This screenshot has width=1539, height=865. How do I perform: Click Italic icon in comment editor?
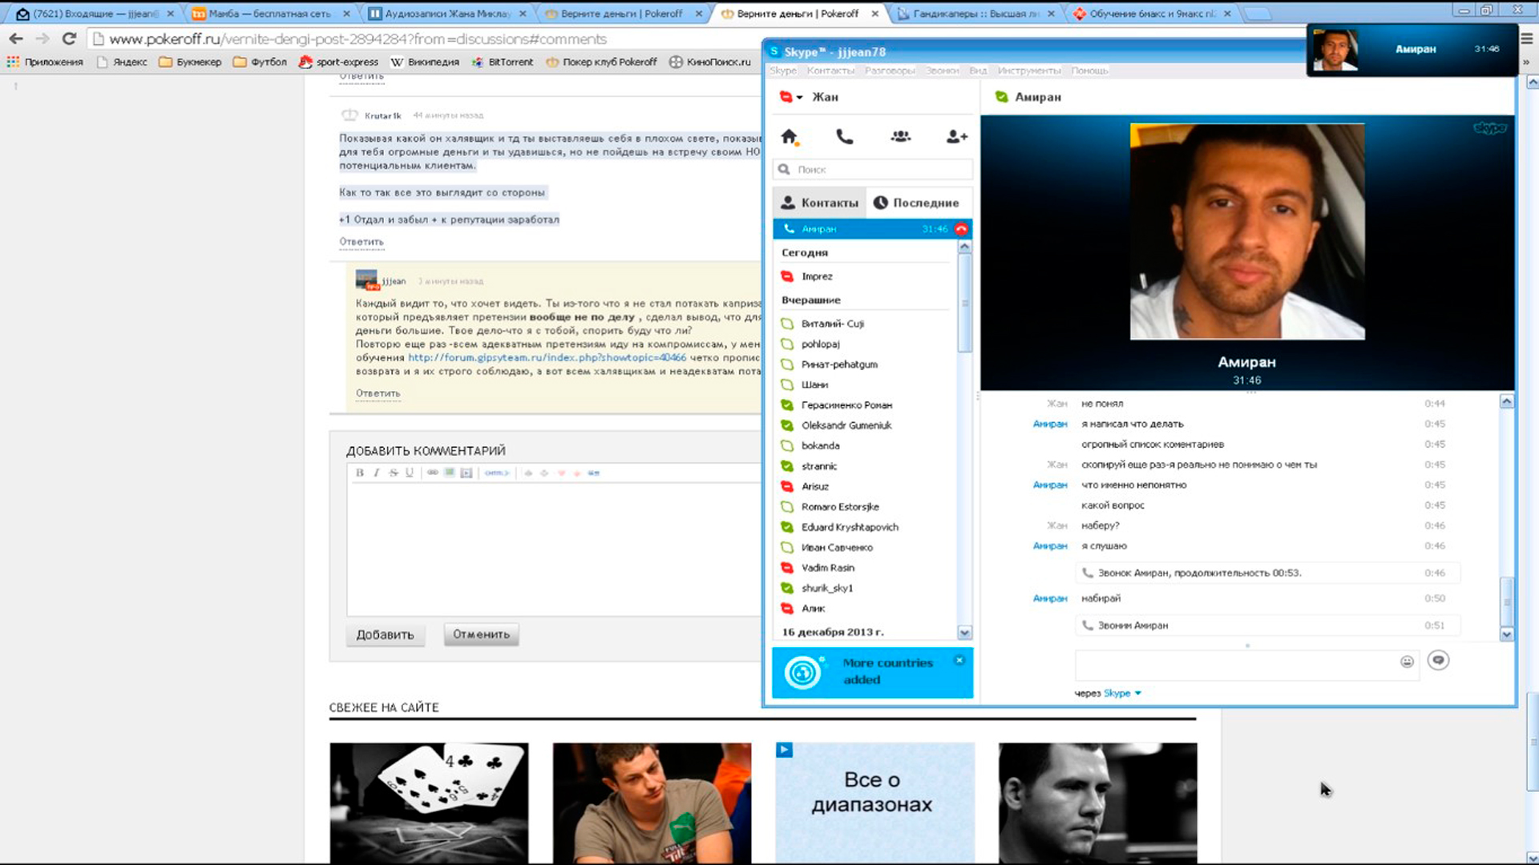(x=376, y=473)
